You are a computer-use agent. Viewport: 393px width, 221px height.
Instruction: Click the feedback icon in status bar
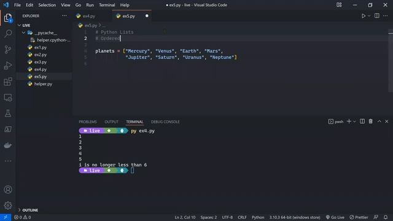(x=376, y=217)
